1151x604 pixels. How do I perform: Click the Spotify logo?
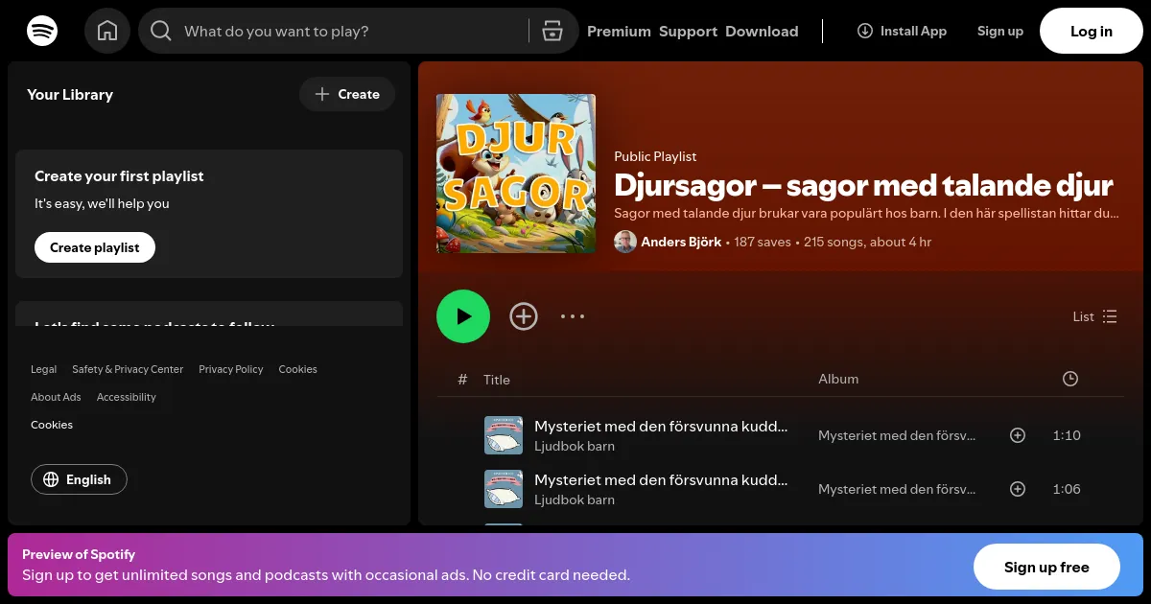[42, 30]
